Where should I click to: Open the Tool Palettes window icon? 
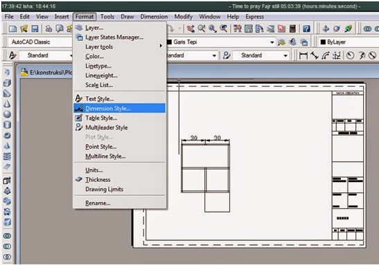click(x=259, y=29)
